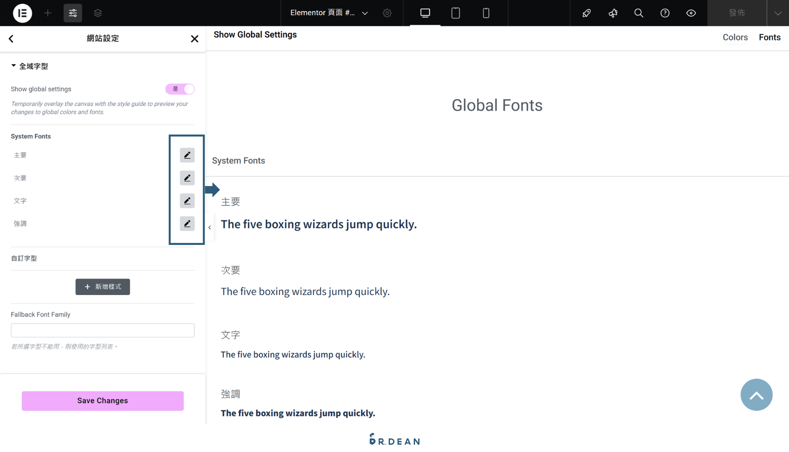This screenshot has height=452, width=789.
Task: Open the Finder search icon
Action: pyautogui.click(x=638, y=13)
